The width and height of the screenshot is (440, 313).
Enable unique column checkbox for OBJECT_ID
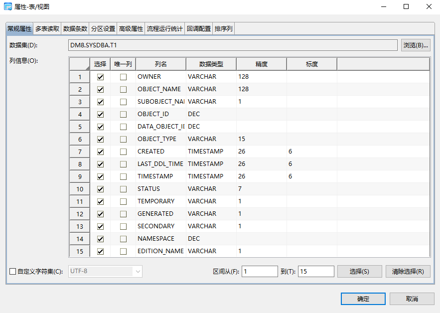click(x=123, y=114)
